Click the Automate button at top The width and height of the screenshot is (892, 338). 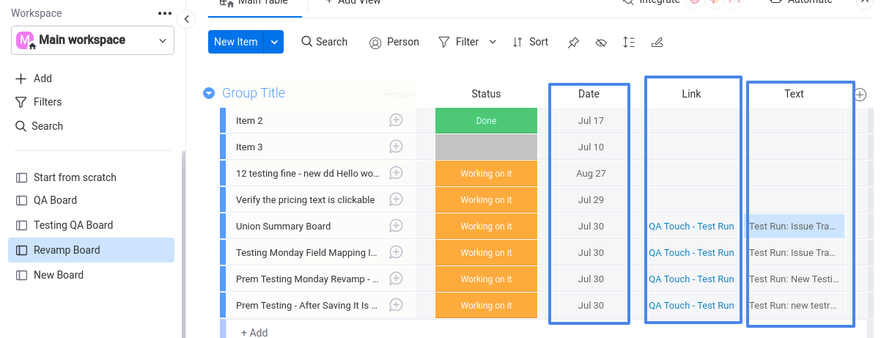802,2
